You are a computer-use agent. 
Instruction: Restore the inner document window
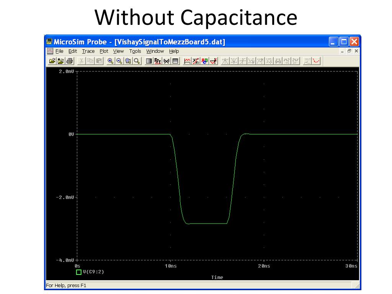click(x=349, y=51)
